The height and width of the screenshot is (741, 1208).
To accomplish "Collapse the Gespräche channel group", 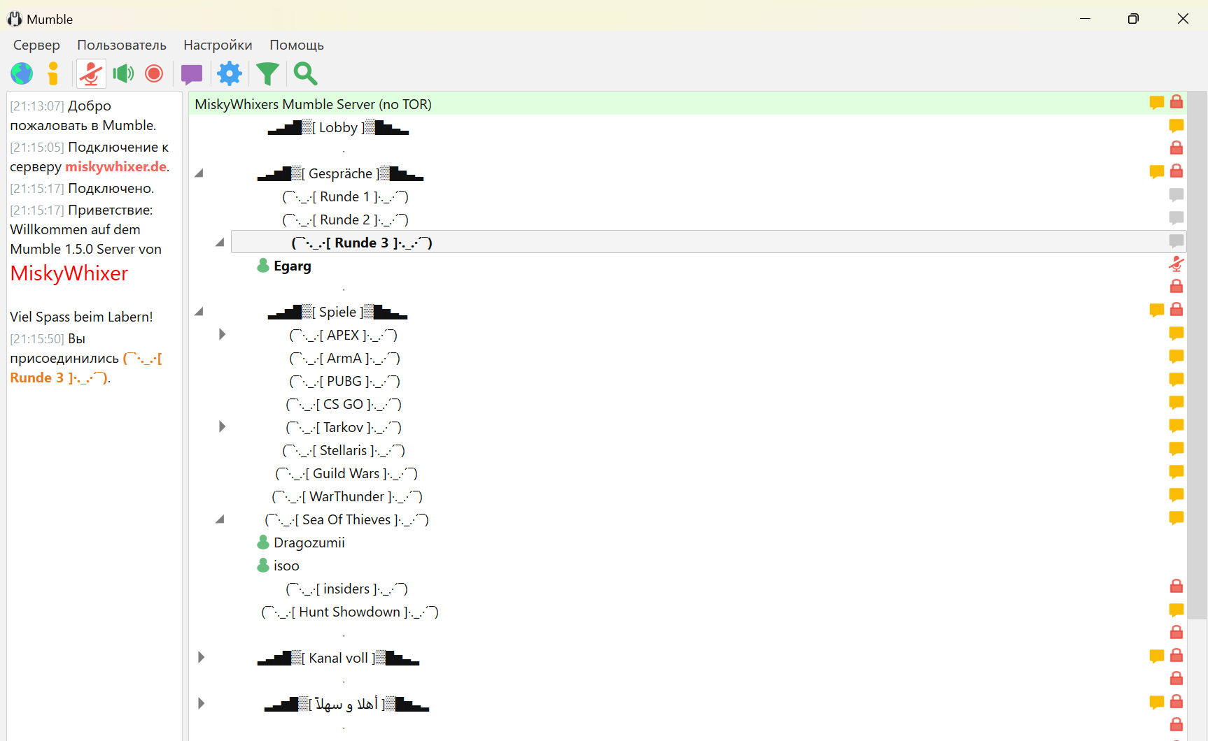I will tap(199, 173).
